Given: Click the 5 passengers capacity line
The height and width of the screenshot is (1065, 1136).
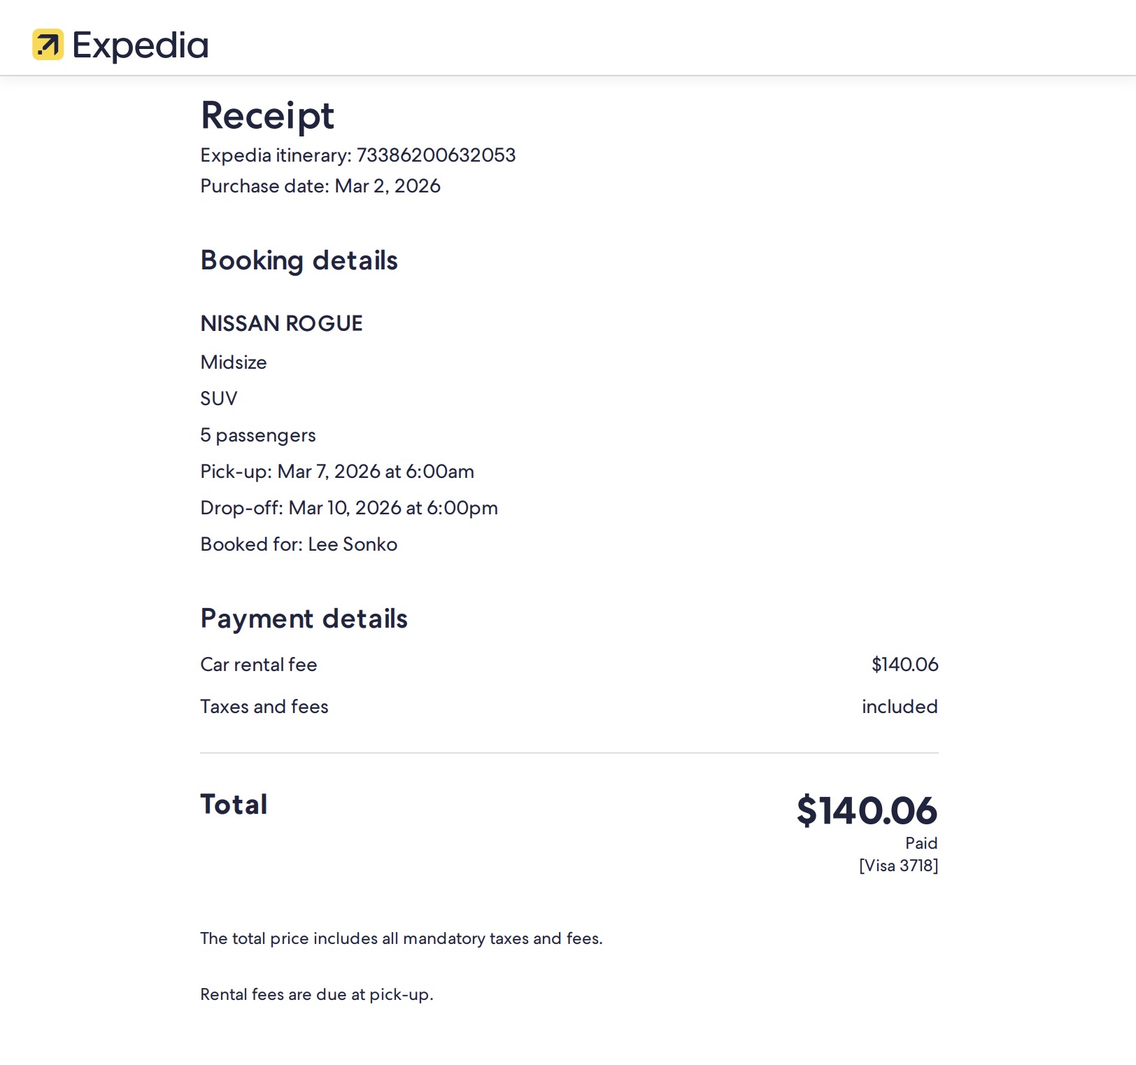Looking at the screenshot, I should tap(258, 435).
